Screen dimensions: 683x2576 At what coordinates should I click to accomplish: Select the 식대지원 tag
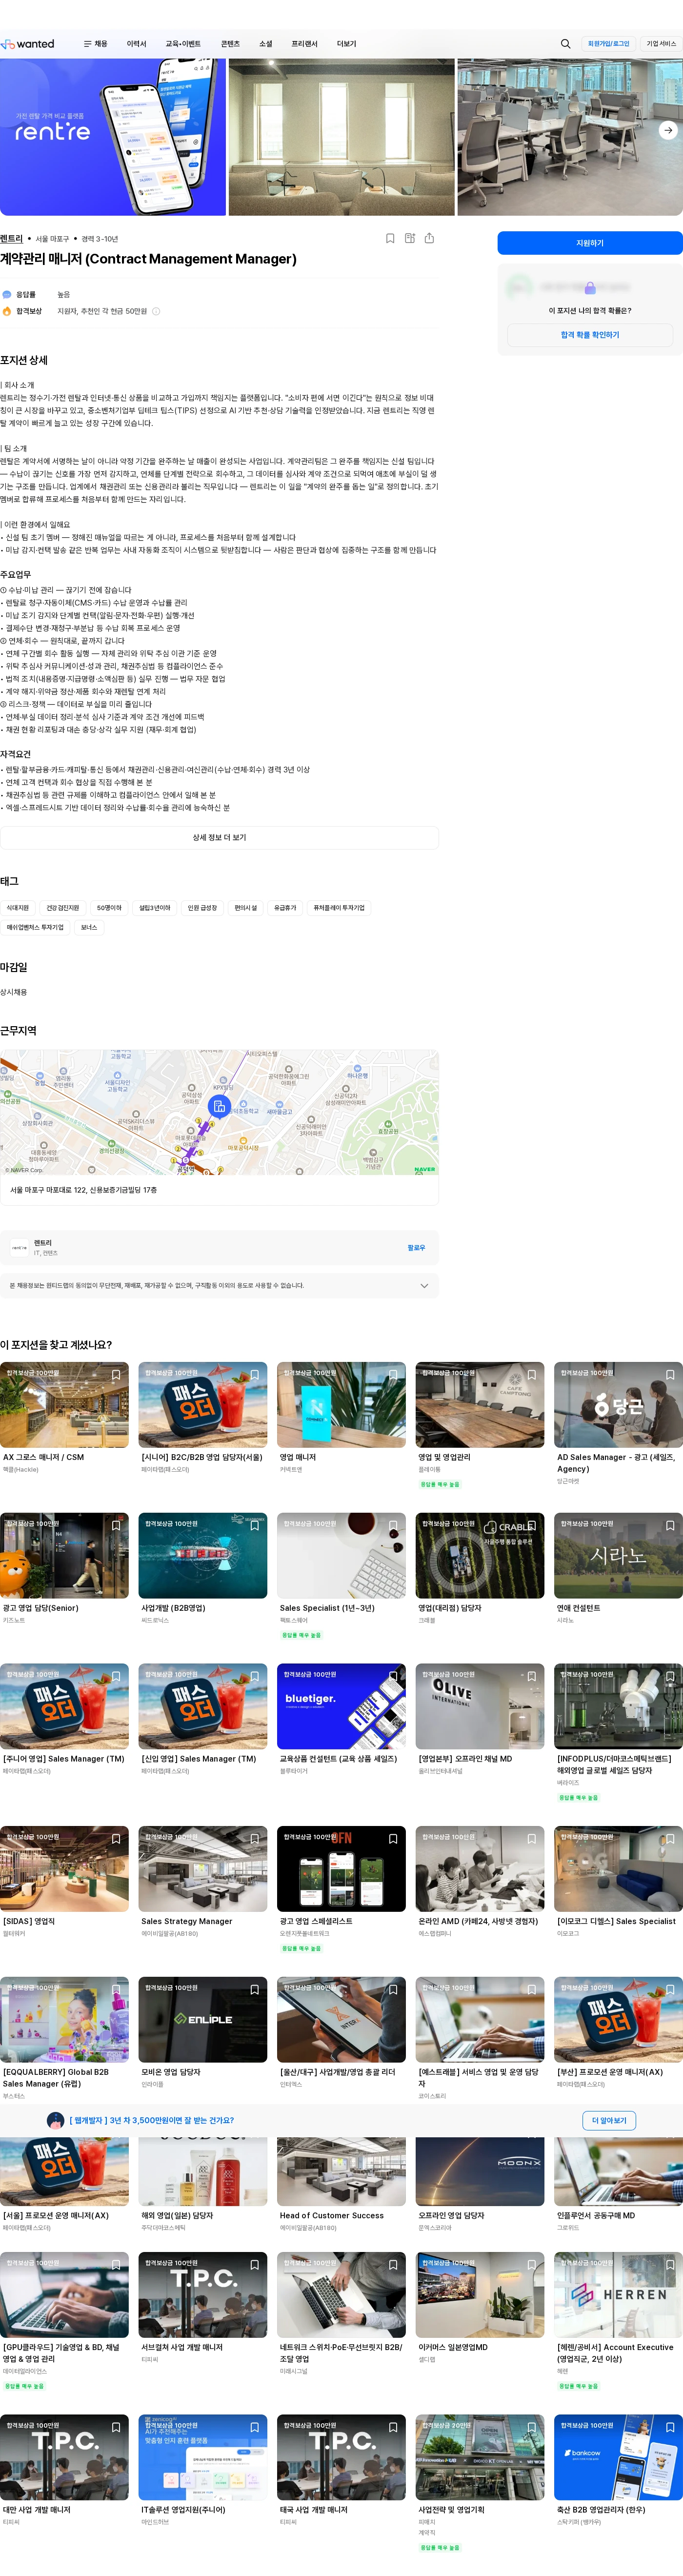point(18,908)
